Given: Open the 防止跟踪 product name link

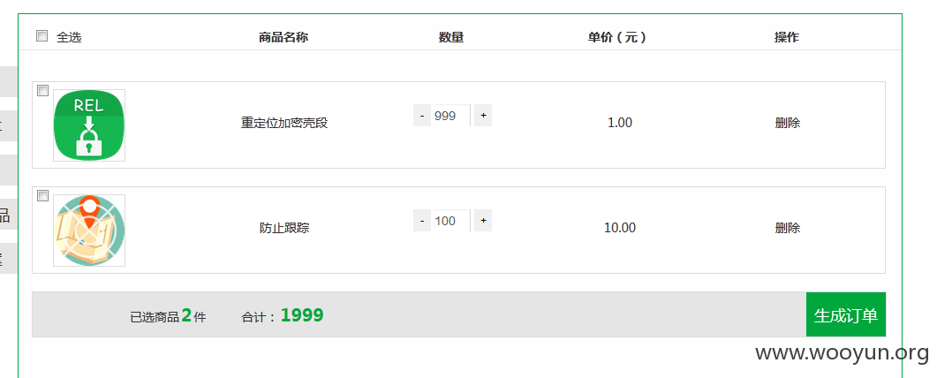Looking at the screenshot, I should pyautogui.click(x=284, y=228).
